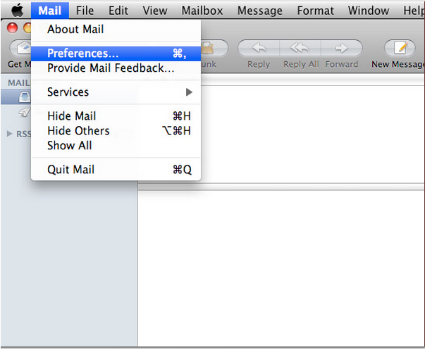Open the View menu

[155, 11]
